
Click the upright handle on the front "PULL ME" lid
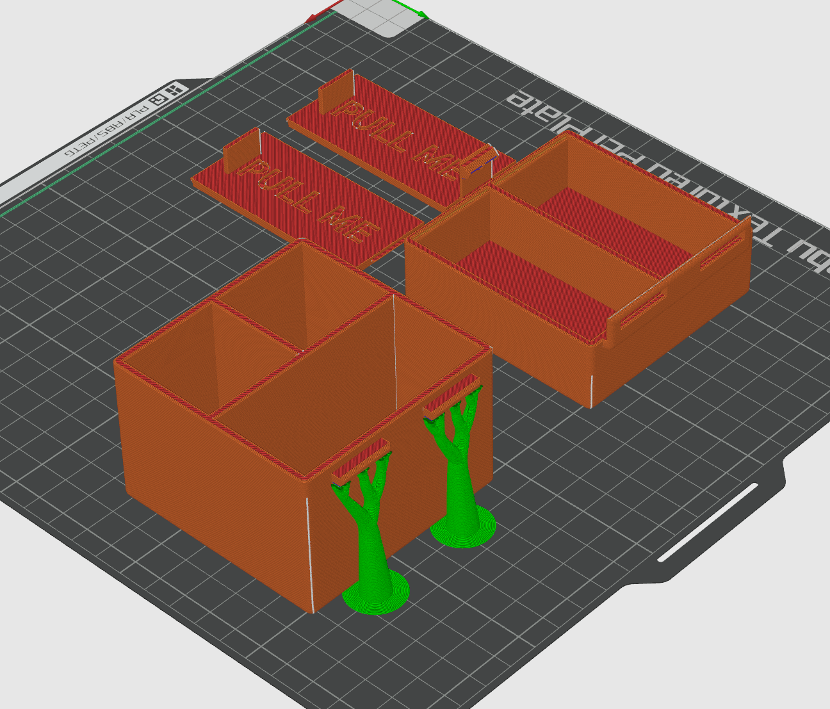(242, 151)
